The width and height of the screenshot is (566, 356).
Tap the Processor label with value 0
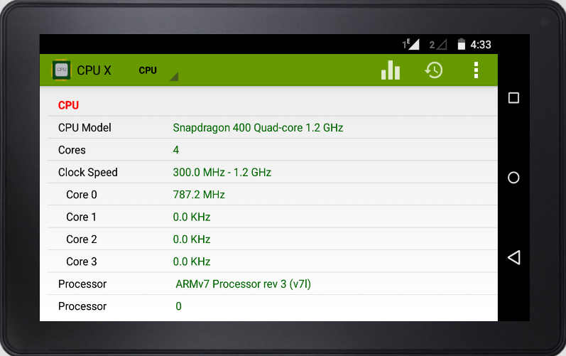click(82, 306)
